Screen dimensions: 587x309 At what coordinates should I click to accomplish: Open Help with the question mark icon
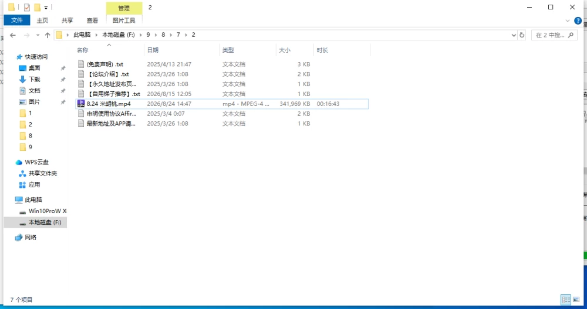[578, 21]
